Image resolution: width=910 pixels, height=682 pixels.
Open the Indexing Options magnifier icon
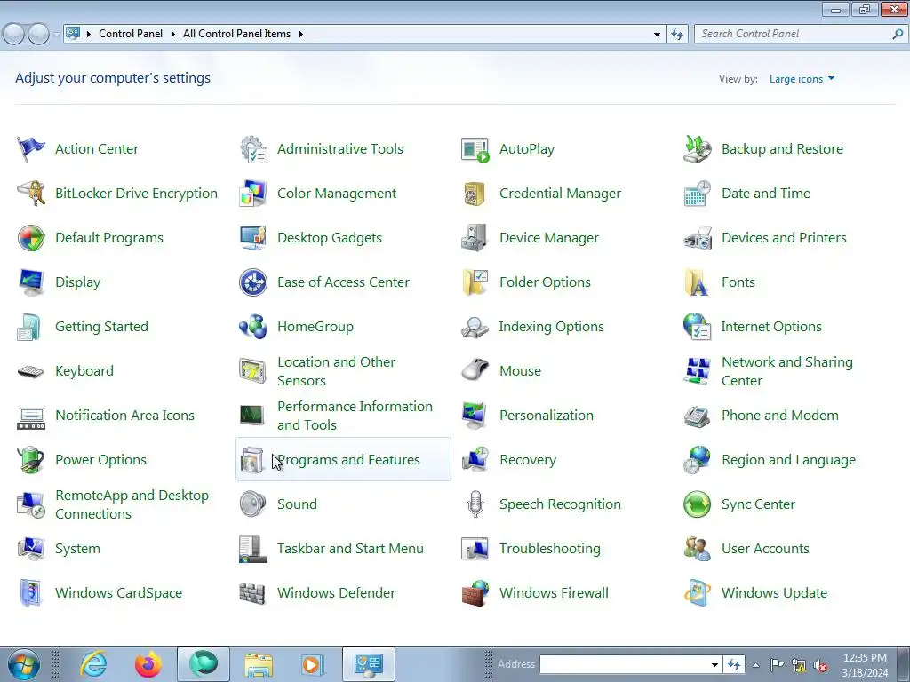475,327
